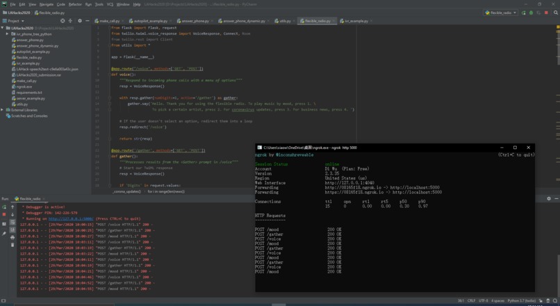Toggle soft-wrap in Run console

coord(13,223)
